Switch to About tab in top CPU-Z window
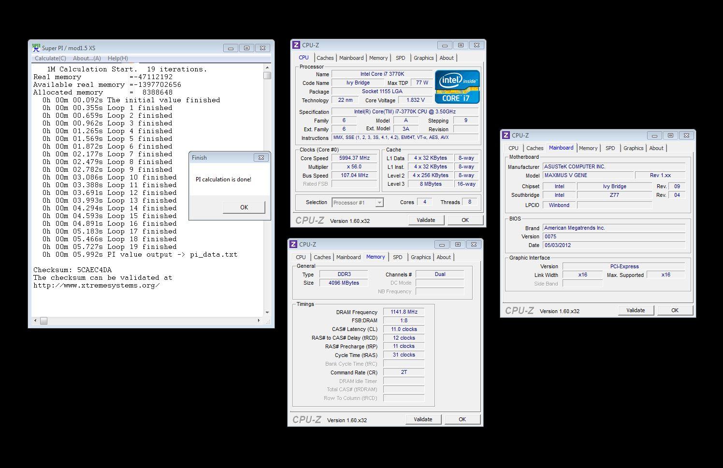 [x=447, y=58]
